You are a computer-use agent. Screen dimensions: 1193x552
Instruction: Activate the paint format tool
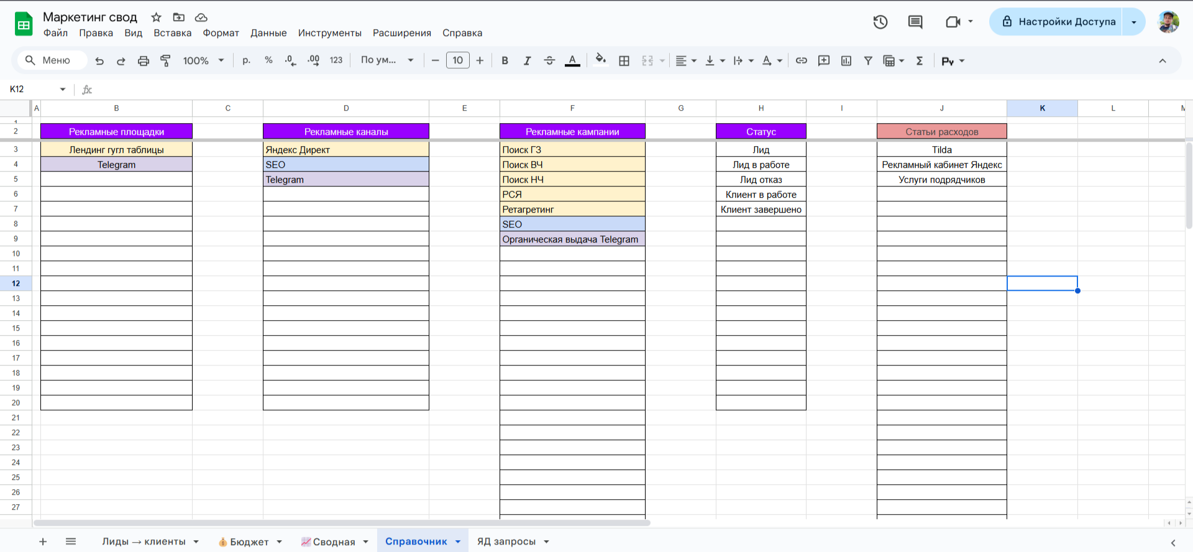click(165, 61)
